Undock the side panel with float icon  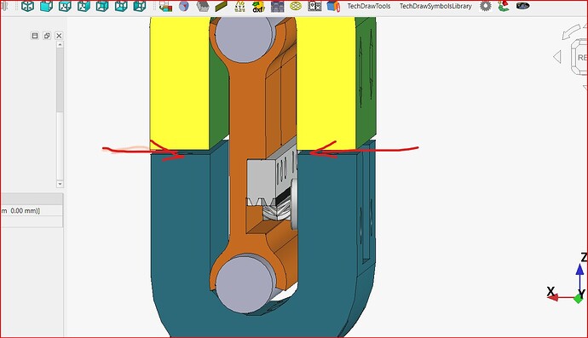point(47,36)
